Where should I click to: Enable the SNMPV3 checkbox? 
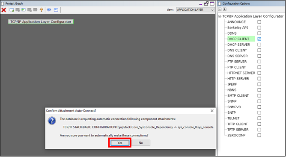[259, 107]
